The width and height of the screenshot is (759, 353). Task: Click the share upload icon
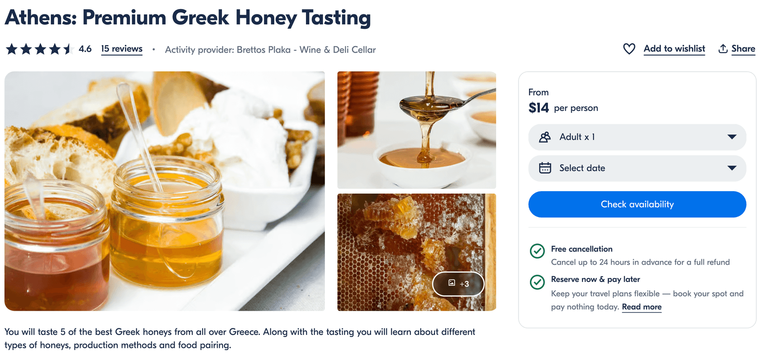pos(723,49)
